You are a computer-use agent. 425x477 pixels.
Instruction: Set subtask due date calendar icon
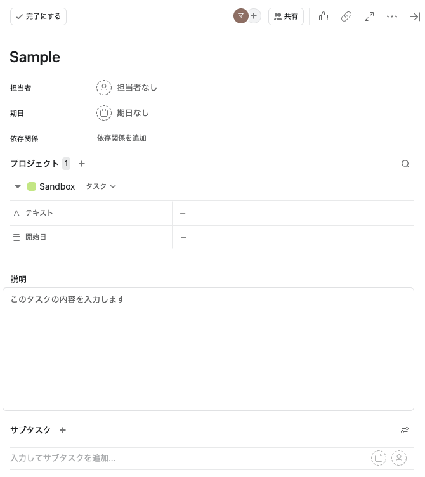click(x=379, y=458)
